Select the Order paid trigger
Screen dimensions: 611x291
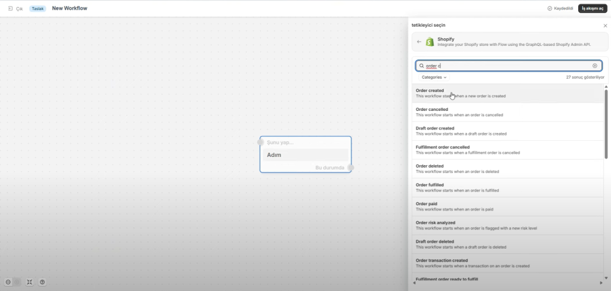pyautogui.click(x=426, y=203)
